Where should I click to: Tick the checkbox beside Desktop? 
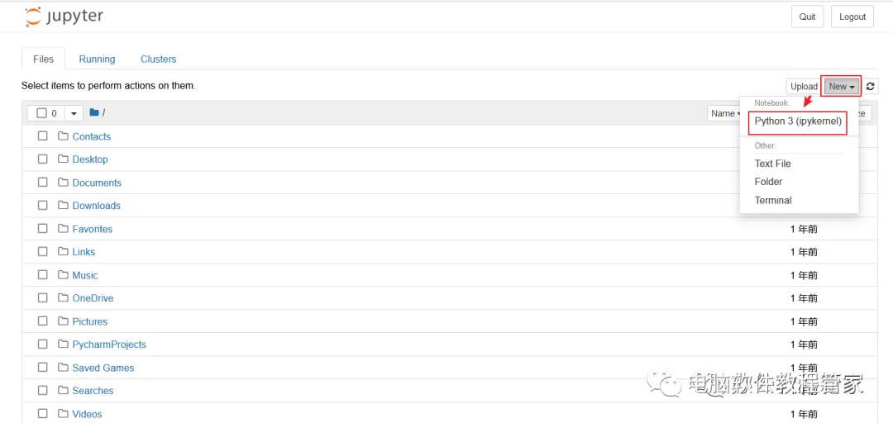pyautogui.click(x=43, y=159)
